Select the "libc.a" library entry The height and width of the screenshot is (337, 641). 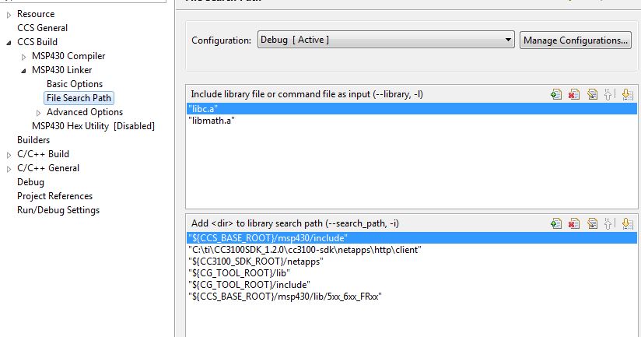(412, 109)
